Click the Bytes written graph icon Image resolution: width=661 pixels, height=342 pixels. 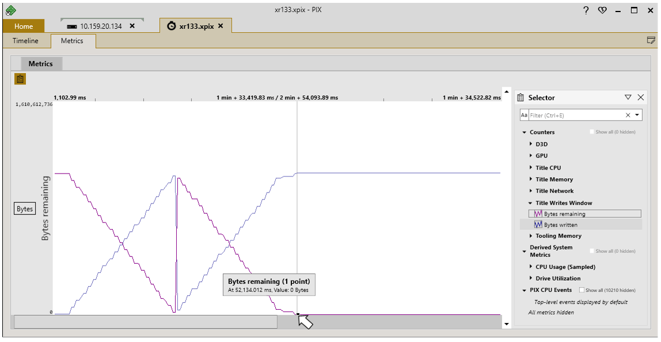(538, 225)
